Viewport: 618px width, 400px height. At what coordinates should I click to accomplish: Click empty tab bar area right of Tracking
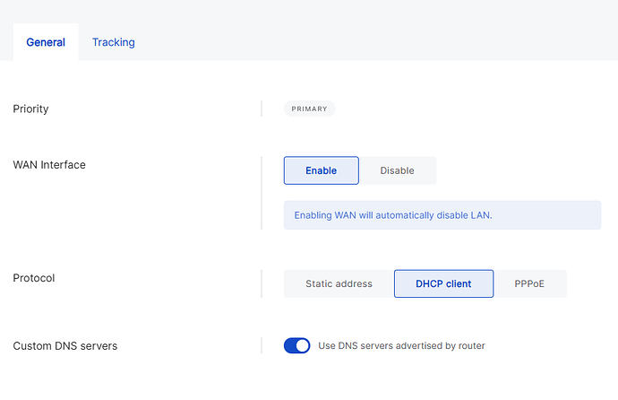(376, 42)
